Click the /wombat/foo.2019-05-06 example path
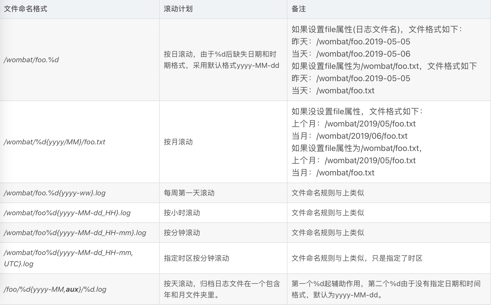The width and height of the screenshot is (492, 305). click(363, 54)
